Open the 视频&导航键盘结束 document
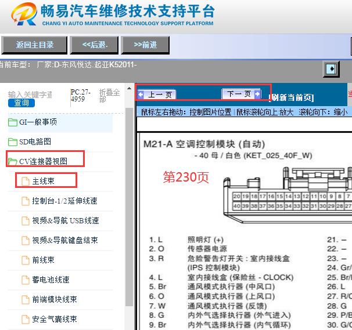352x330 pixels. 65,240
